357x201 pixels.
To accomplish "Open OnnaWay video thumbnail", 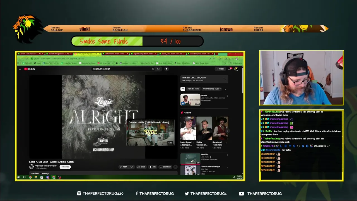I will pos(190,159).
